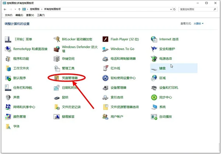Click the vertical scrollbar at right edge
Viewport: 221px width, 154px height.
[219, 147]
